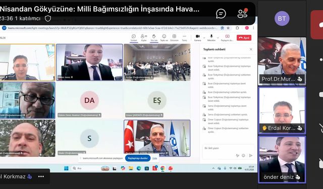This screenshot has height=189, width=323.
Task: Open the Tümü more options menu
Action: pyautogui.click(x=184, y=38)
